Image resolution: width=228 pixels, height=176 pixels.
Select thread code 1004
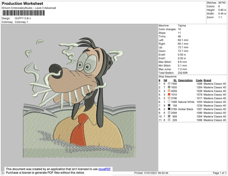(x=199, y=102)
